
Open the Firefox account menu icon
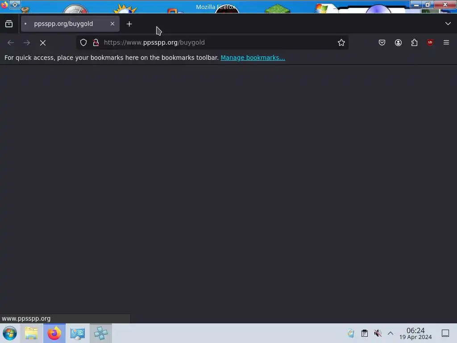pos(398,42)
